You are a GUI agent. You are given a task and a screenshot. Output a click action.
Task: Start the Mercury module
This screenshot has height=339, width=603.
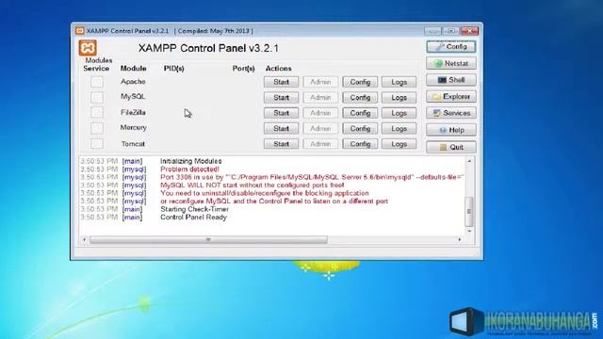[x=281, y=128]
